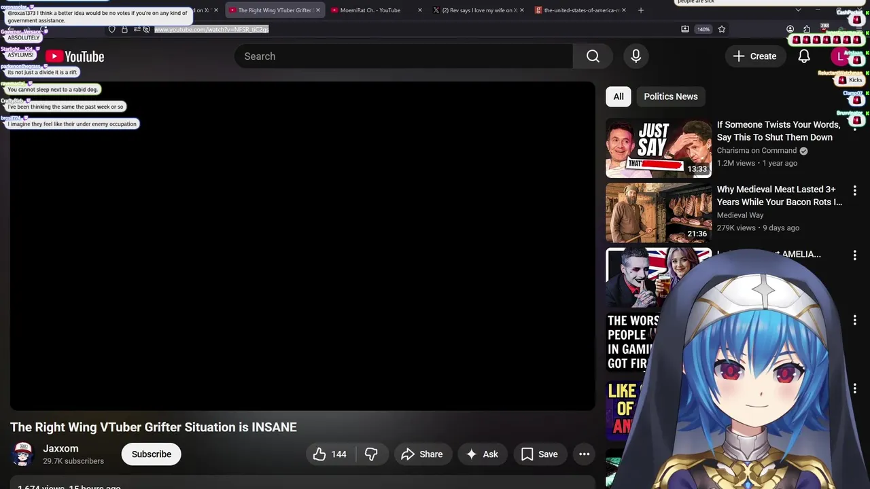Reset the 140% zoom level indicator

click(703, 29)
